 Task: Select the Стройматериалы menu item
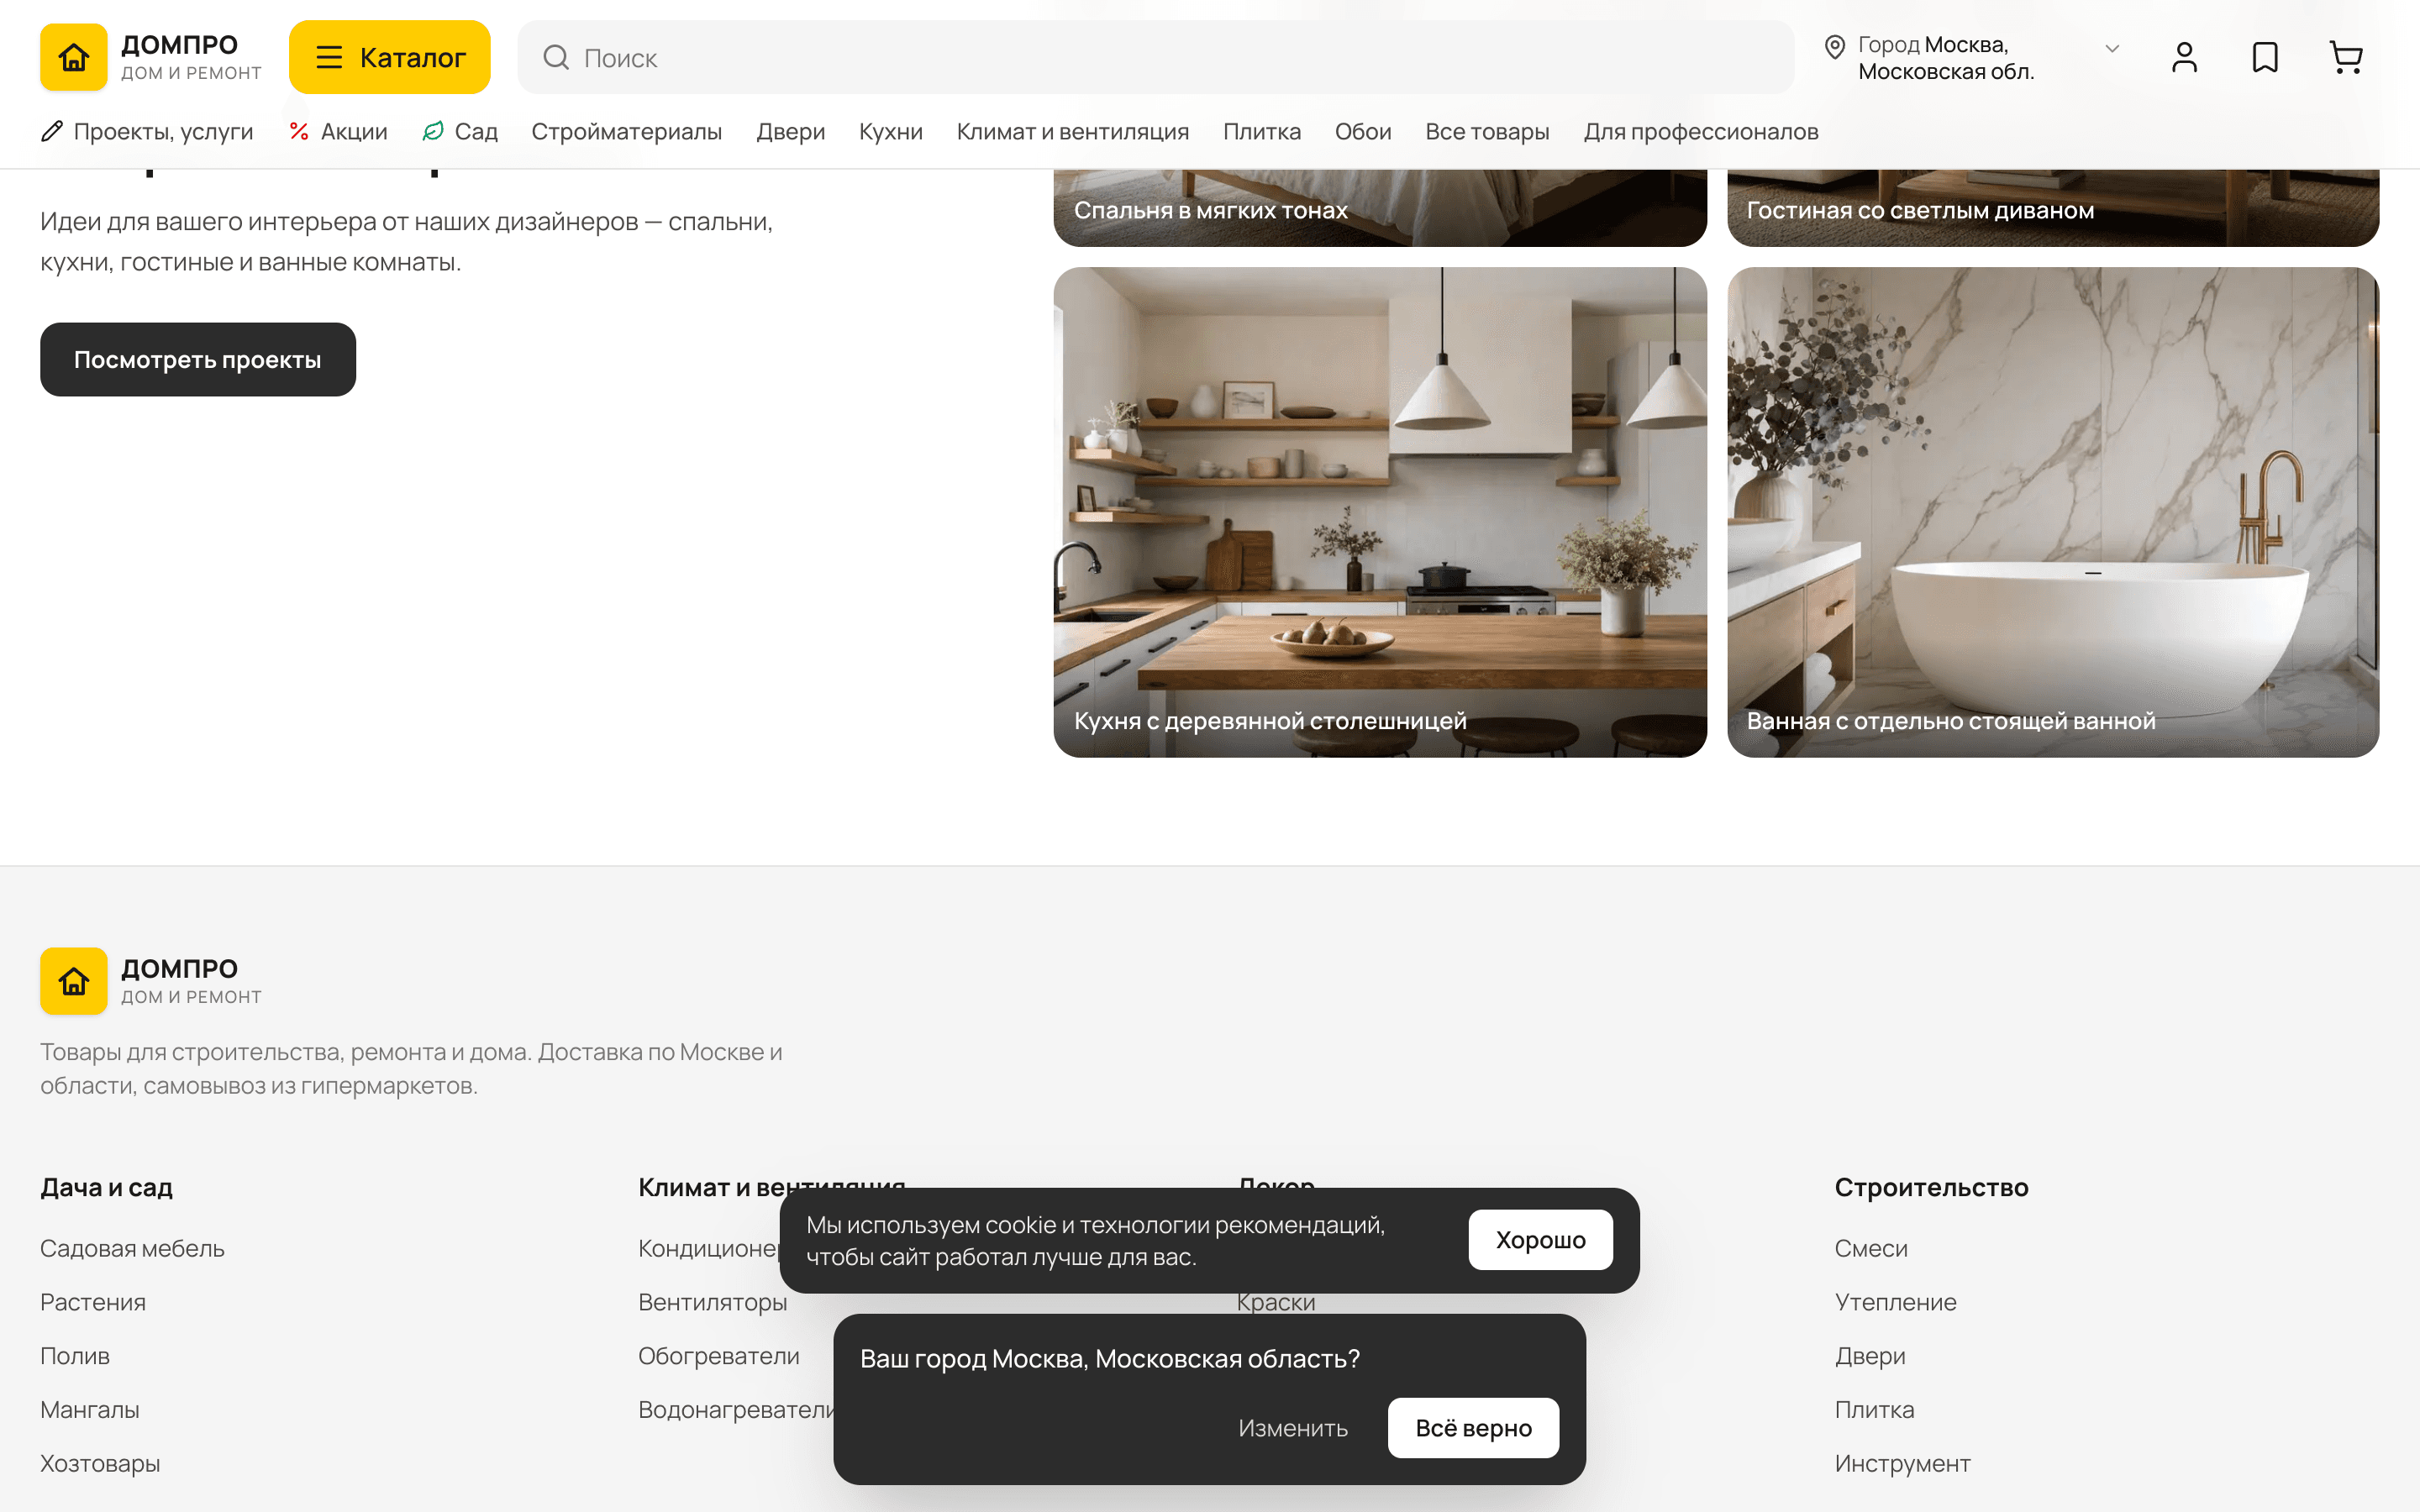[x=626, y=131]
